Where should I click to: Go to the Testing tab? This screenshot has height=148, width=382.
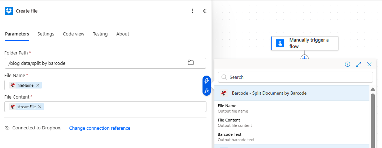[x=100, y=34]
